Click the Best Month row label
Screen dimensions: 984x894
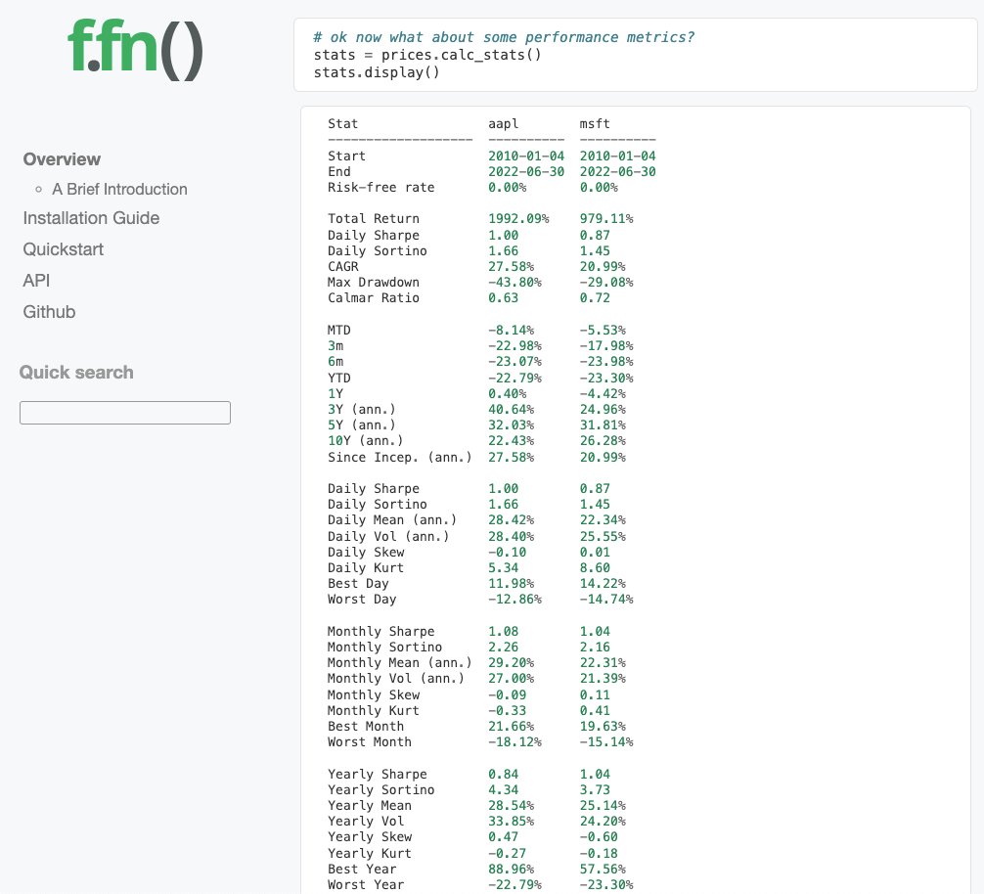point(365,726)
